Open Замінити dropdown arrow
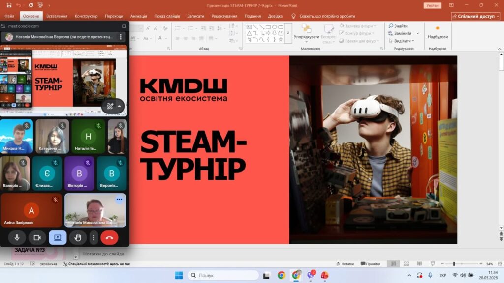 pos(417,33)
